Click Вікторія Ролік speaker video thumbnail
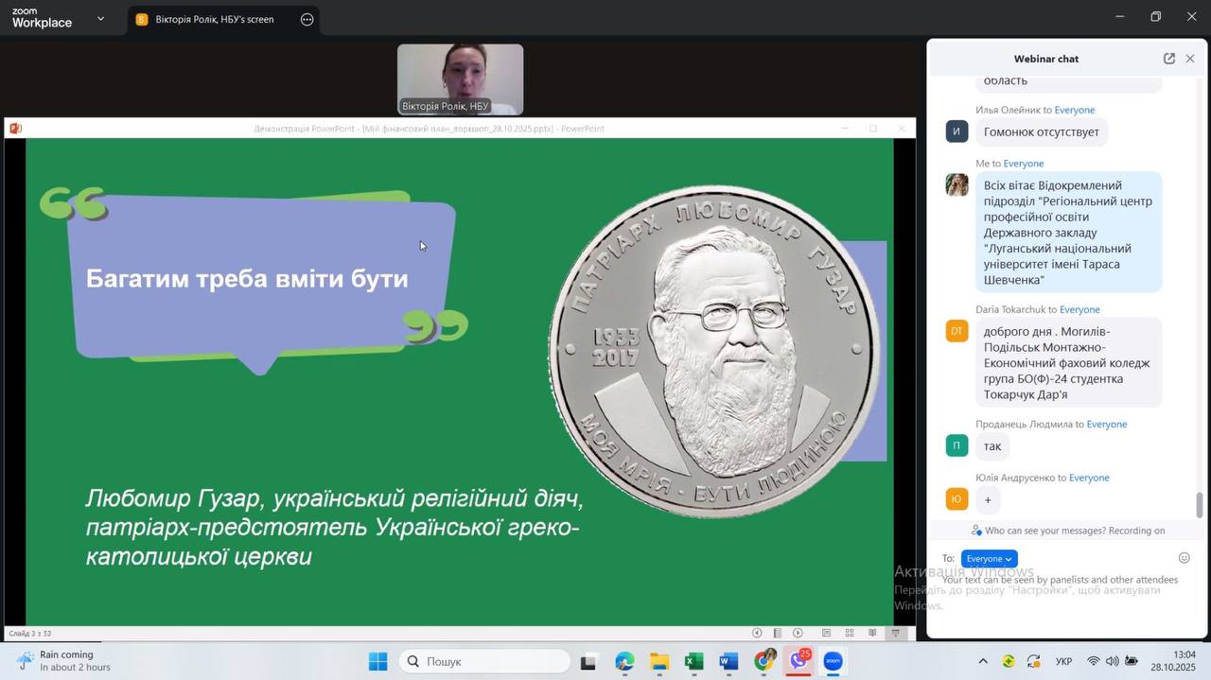The image size is (1211, 680). click(460, 79)
